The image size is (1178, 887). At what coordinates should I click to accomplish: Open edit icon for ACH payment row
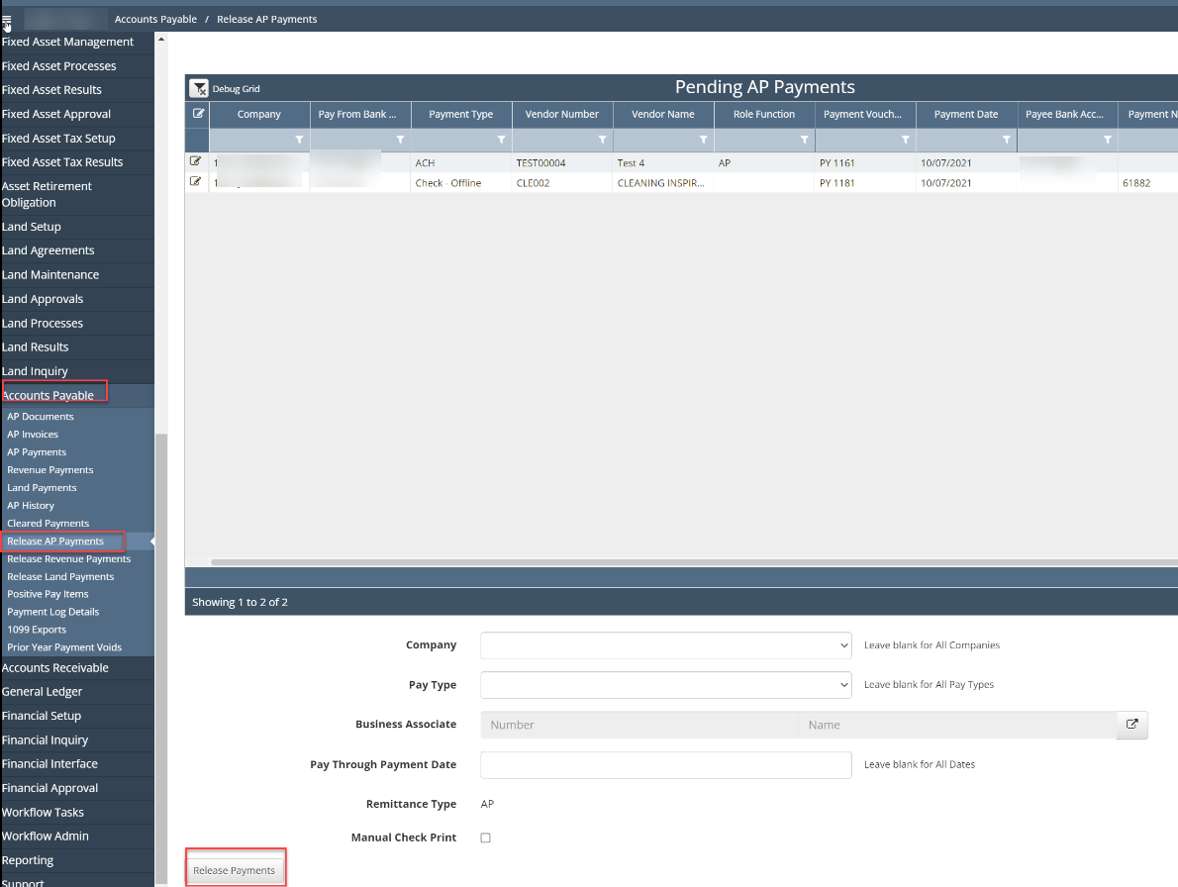(195, 161)
